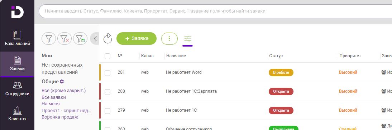This screenshot has height=130, width=392.
Task: Open view Все (кроме закрыт.)
Action: 63,91
